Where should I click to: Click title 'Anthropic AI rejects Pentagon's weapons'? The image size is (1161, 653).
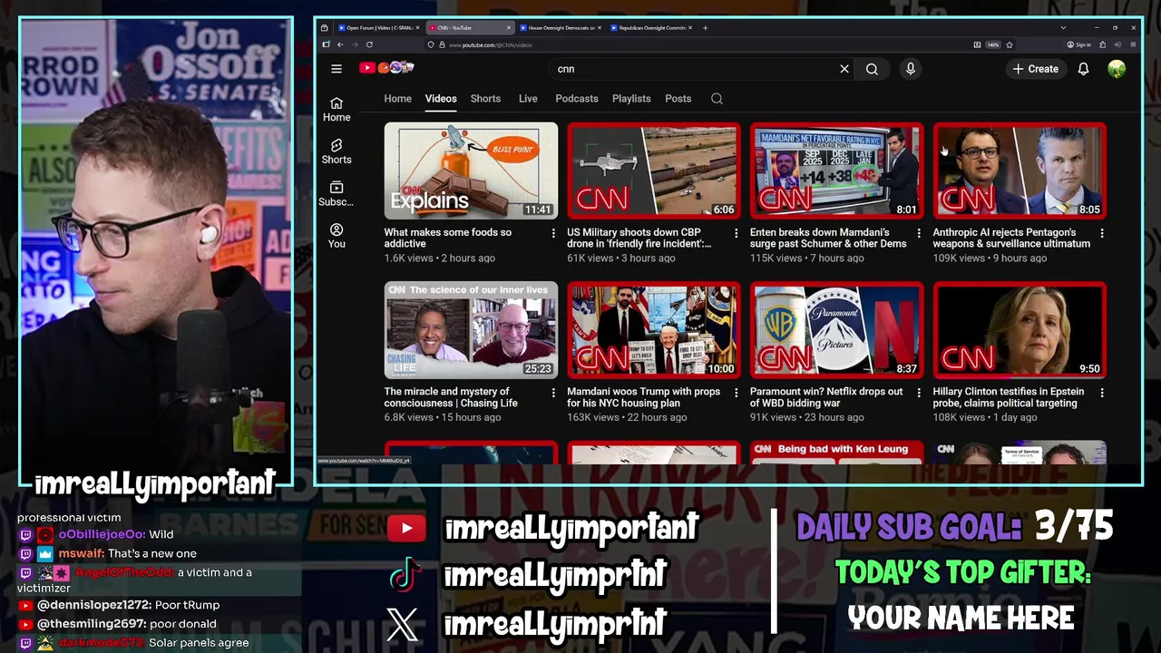pos(1011,238)
